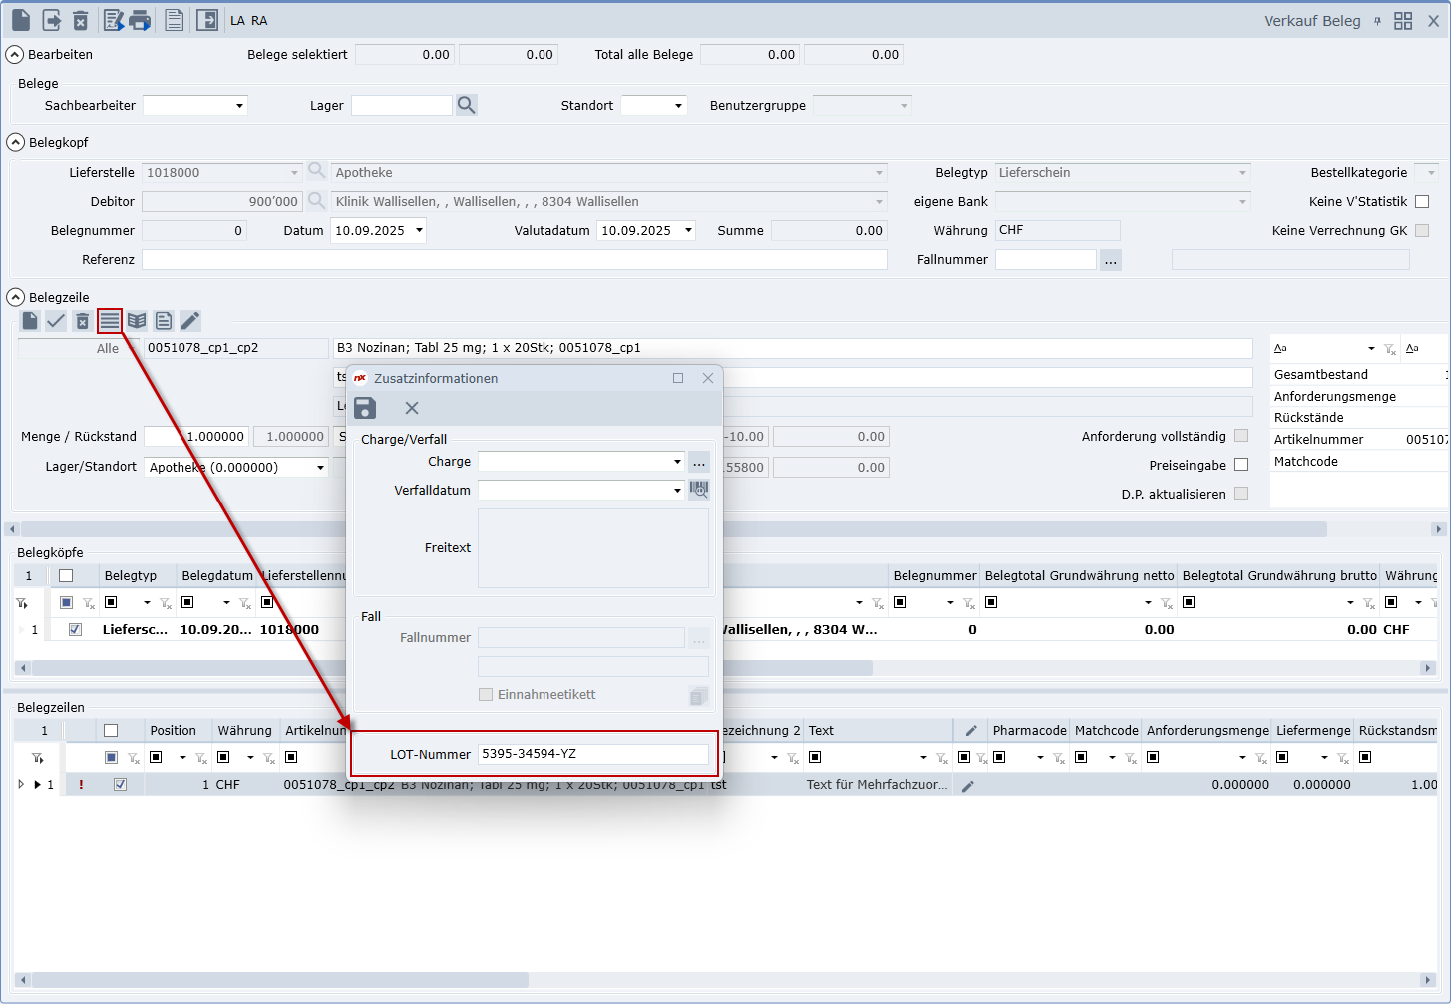Click the Belegtyp column header in Belegköpfe
The image size is (1451, 1004).
click(131, 576)
